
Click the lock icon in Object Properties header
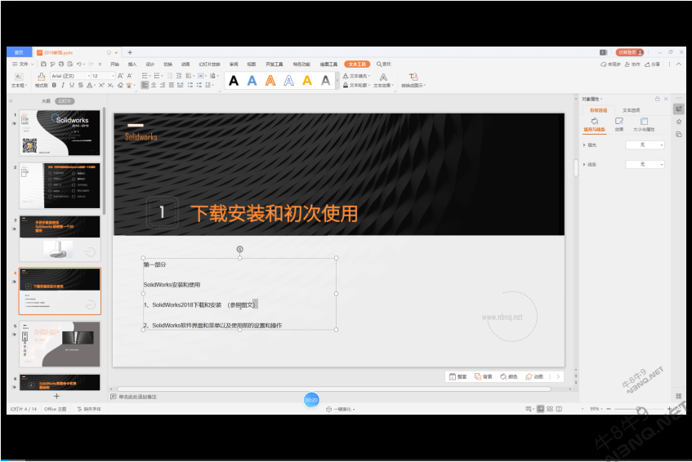pos(657,99)
